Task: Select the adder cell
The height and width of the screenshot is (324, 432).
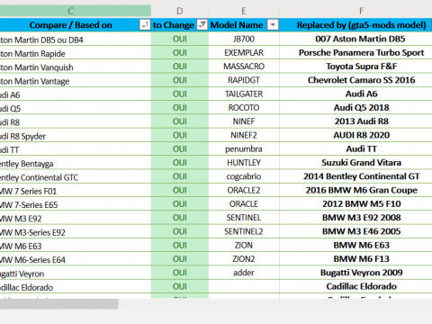Action: point(244,273)
